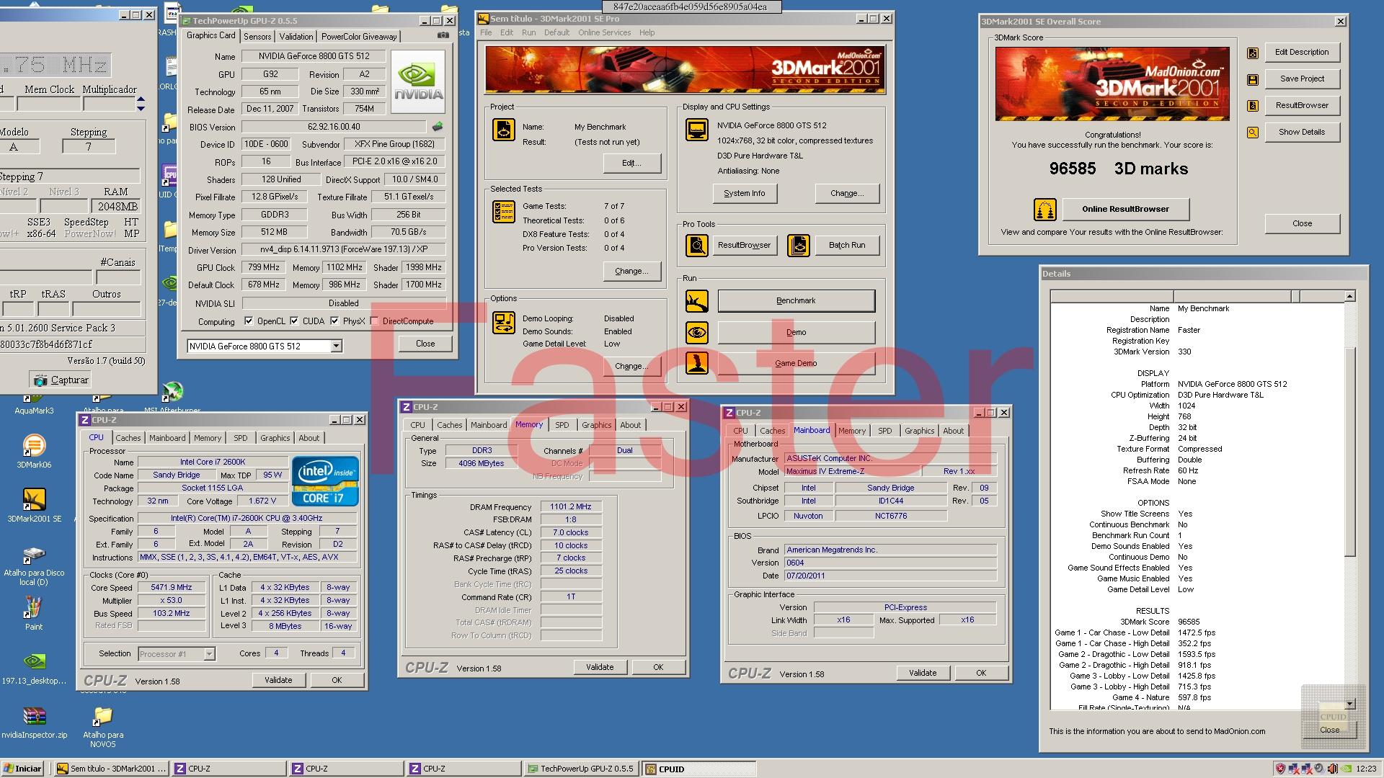Switch to SPD tab in CPU-Z Memory window
The height and width of the screenshot is (778, 1384).
click(562, 425)
